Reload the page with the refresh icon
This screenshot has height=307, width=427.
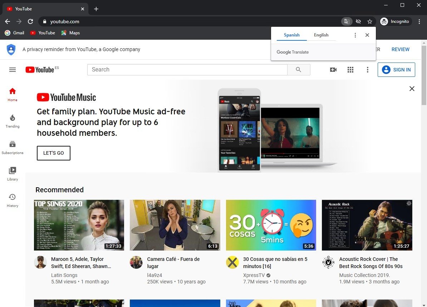pyautogui.click(x=30, y=21)
